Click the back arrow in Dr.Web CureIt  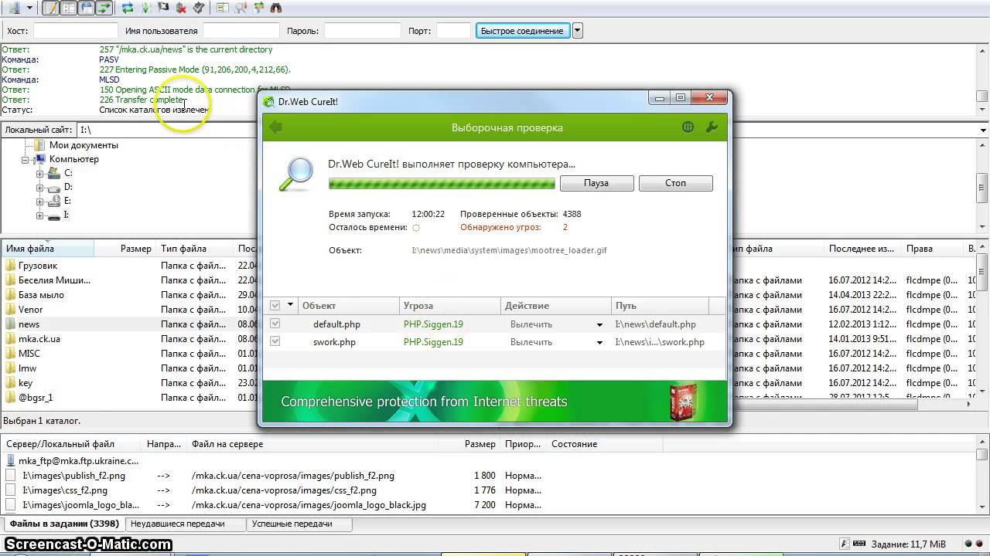(x=275, y=127)
